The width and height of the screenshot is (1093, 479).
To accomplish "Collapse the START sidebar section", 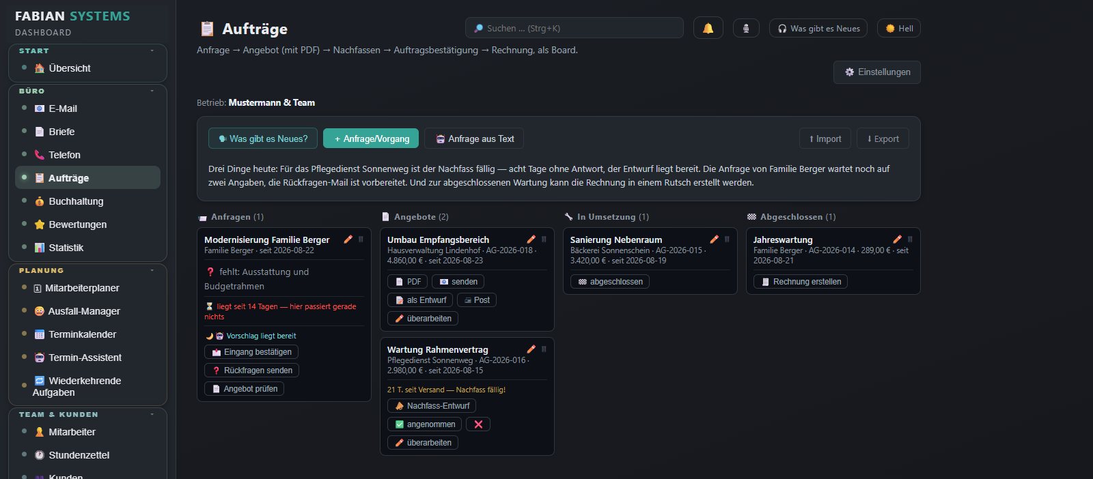I will coord(152,50).
